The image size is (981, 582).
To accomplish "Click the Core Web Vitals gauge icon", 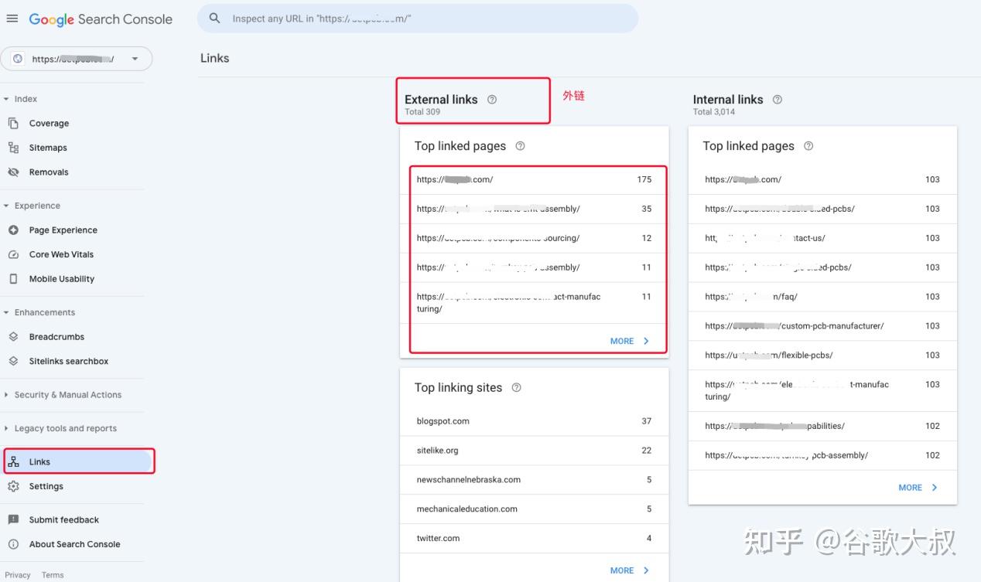I will pyautogui.click(x=13, y=254).
